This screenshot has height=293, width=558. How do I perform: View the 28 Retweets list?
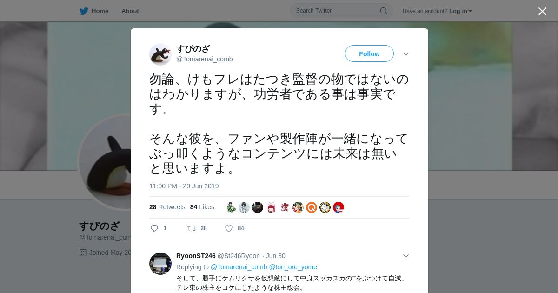[167, 207]
